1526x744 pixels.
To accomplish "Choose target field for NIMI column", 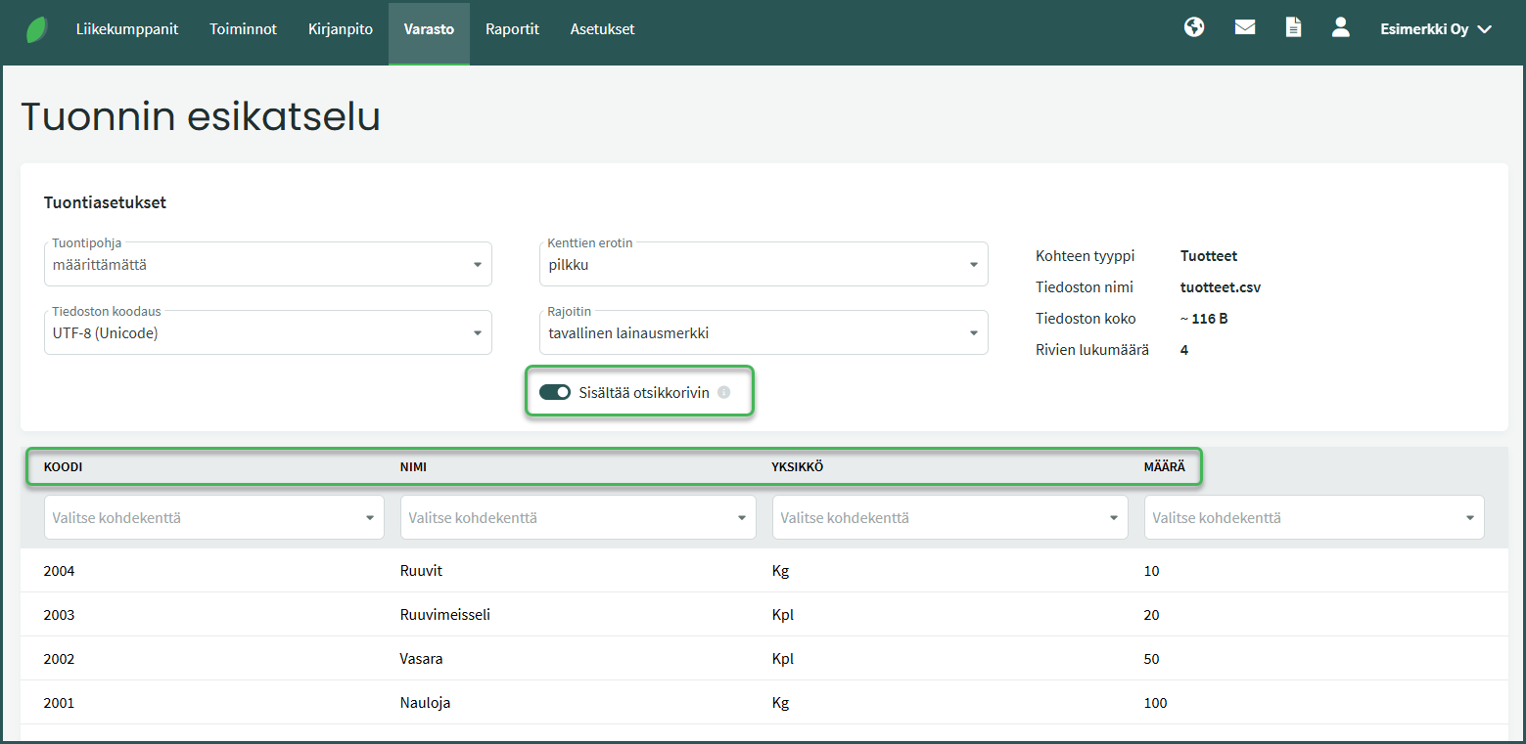I will coord(578,517).
